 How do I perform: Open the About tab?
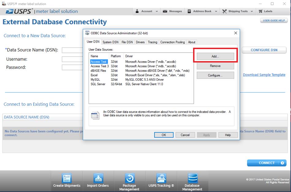[x=192, y=42]
